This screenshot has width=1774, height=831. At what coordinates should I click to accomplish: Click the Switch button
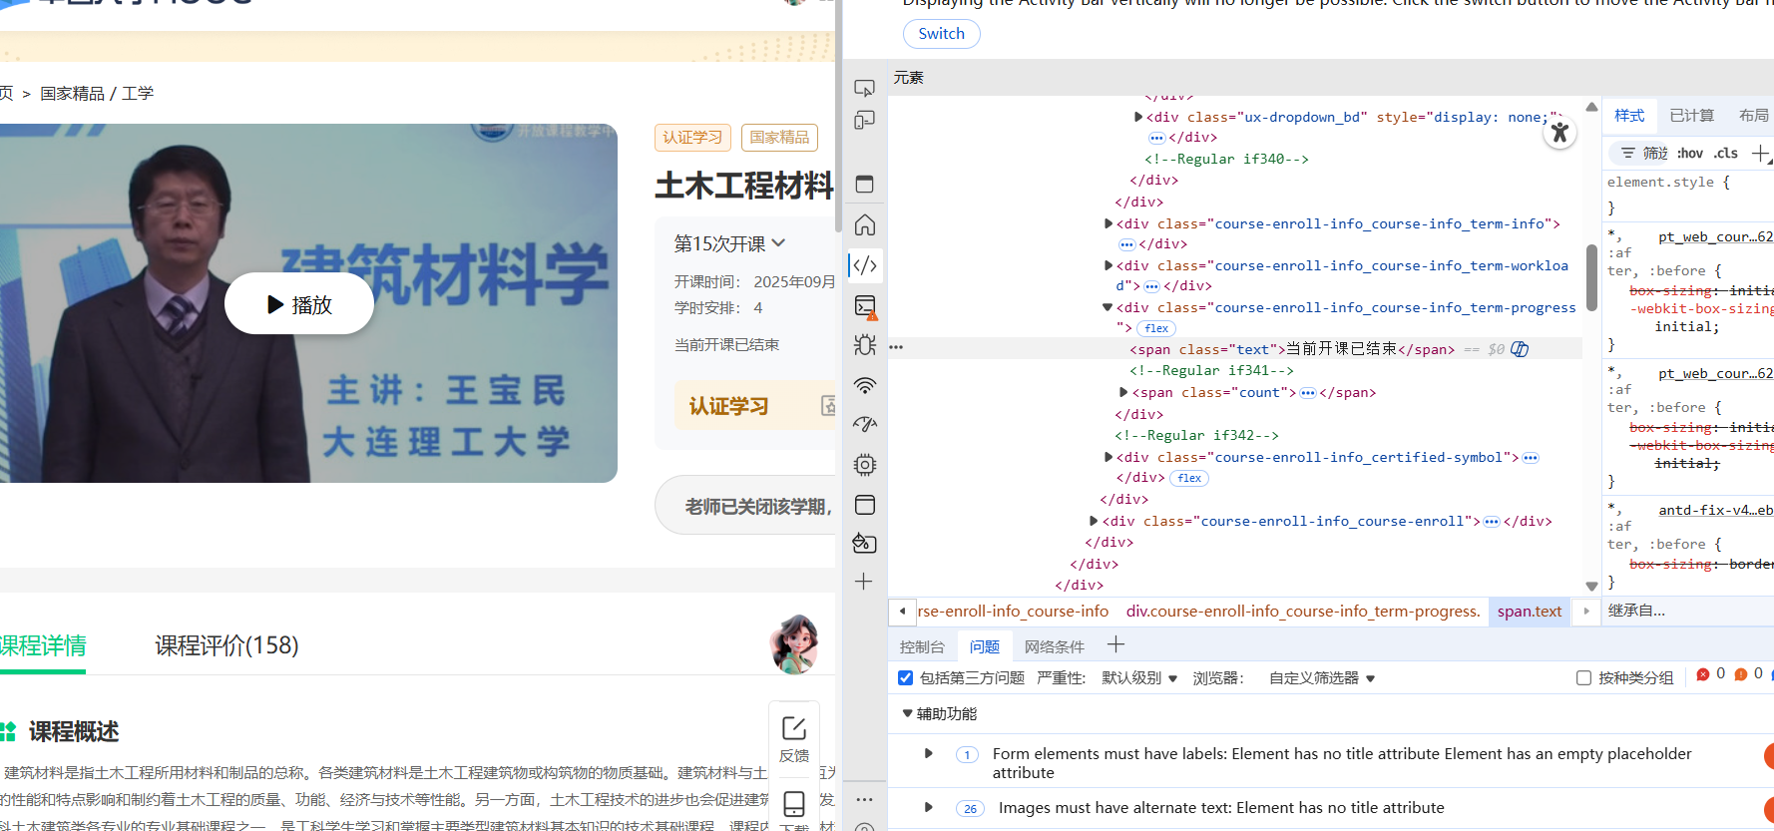pyautogui.click(x=942, y=34)
